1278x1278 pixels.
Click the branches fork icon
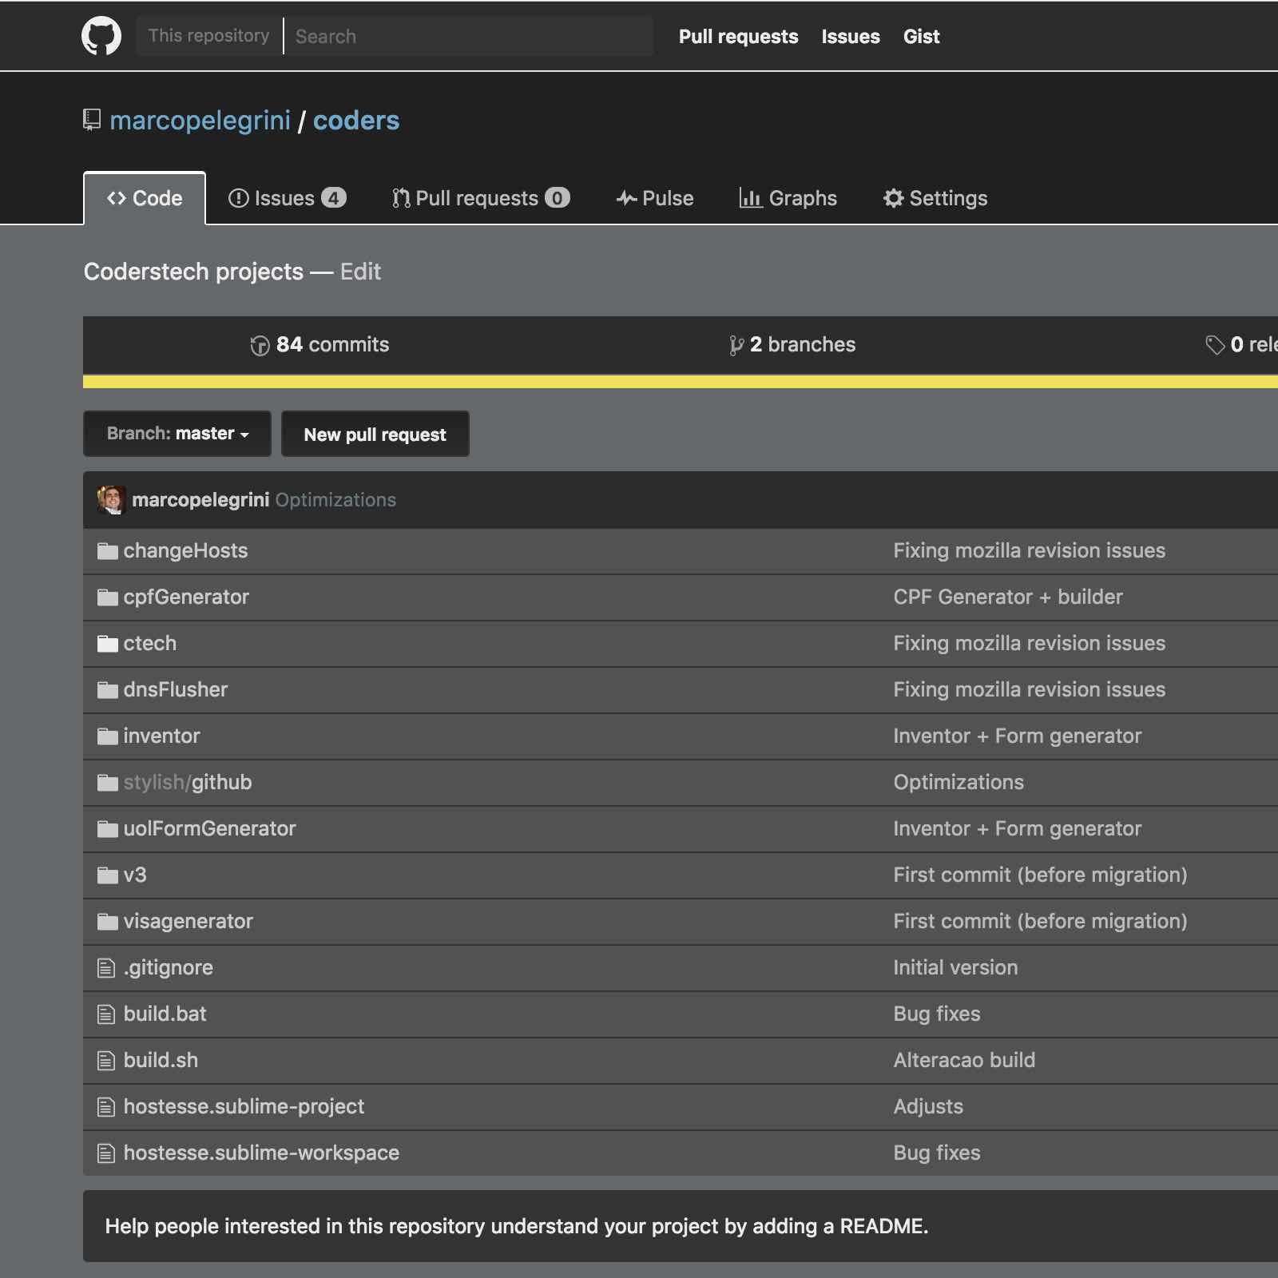point(736,345)
